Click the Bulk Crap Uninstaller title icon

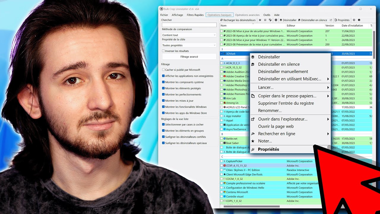161,9
